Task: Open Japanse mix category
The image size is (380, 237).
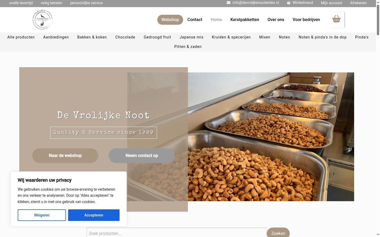Action: (192, 37)
